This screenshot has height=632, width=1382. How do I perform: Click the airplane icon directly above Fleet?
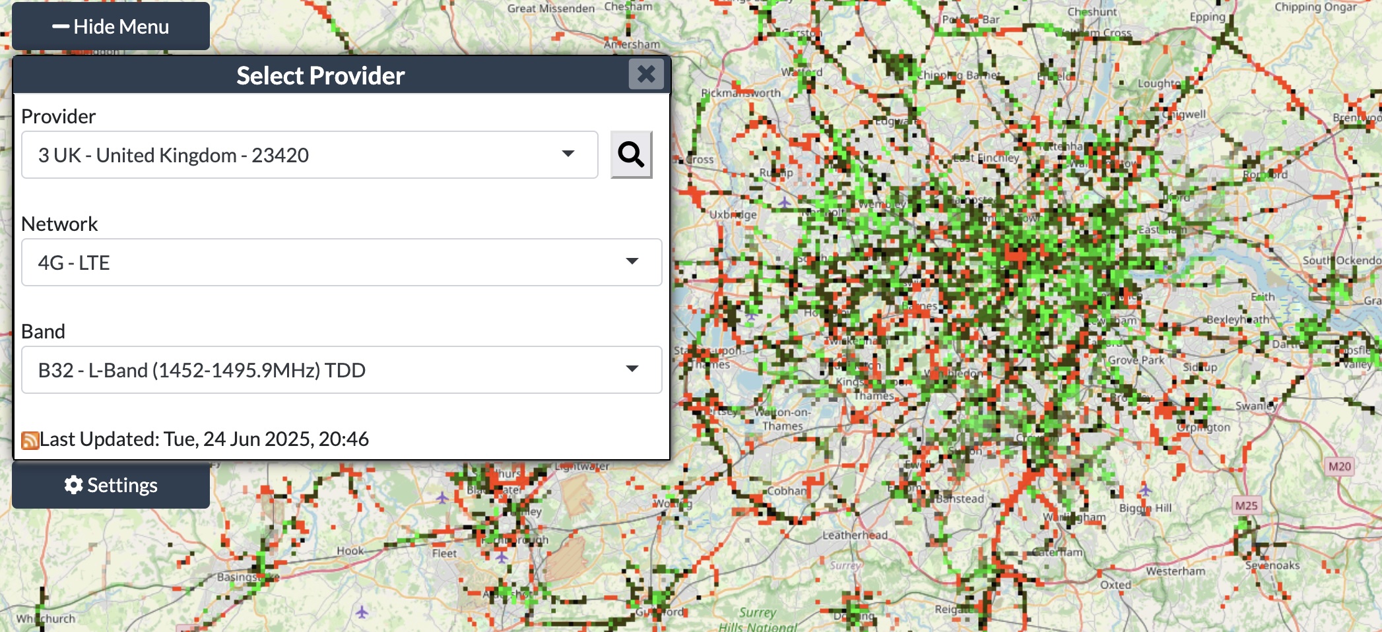[x=442, y=497]
